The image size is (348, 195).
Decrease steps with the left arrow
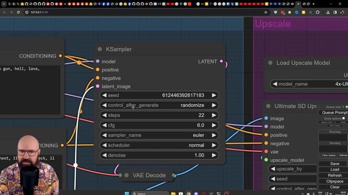click(104, 115)
